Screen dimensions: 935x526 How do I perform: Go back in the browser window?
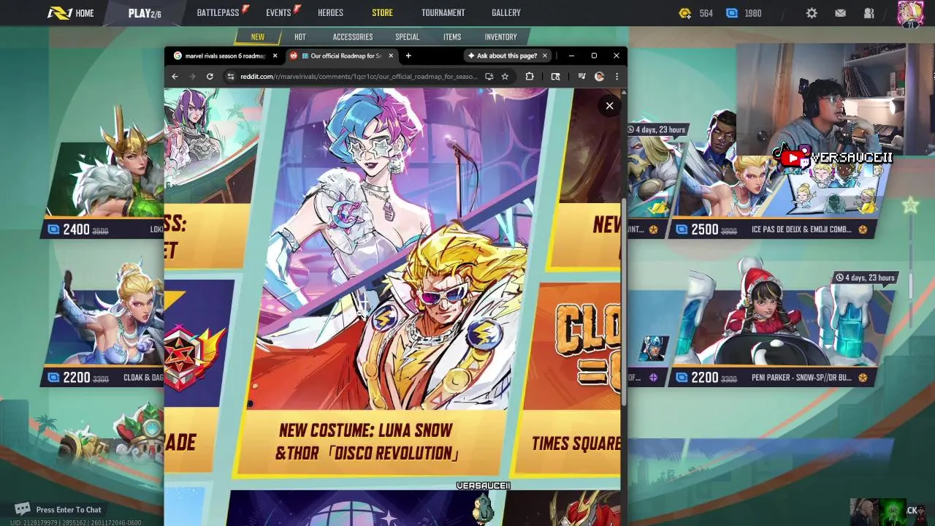pyautogui.click(x=175, y=76)
